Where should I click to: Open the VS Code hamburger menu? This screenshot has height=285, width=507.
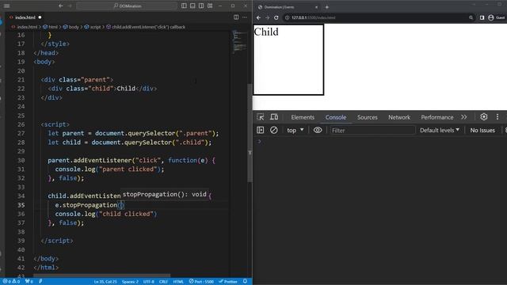pos(6,6)
